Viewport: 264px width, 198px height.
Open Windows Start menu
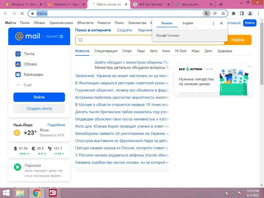pyautogui.click(x=6, y=193)
